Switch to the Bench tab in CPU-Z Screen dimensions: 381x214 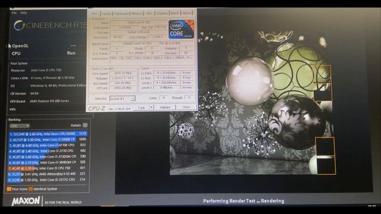pos(175,13)
